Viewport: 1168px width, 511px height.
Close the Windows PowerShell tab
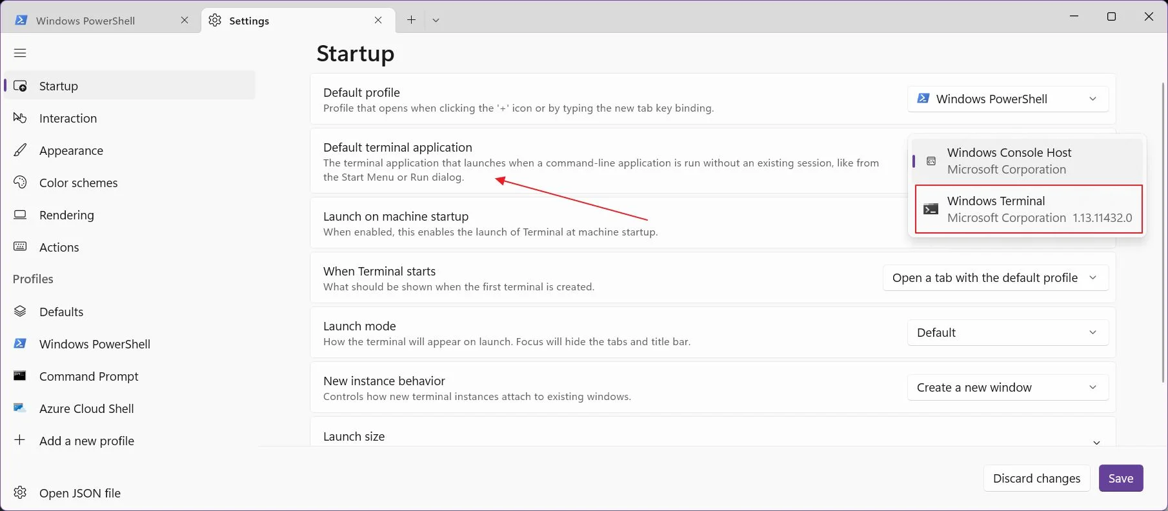point(185,20)
